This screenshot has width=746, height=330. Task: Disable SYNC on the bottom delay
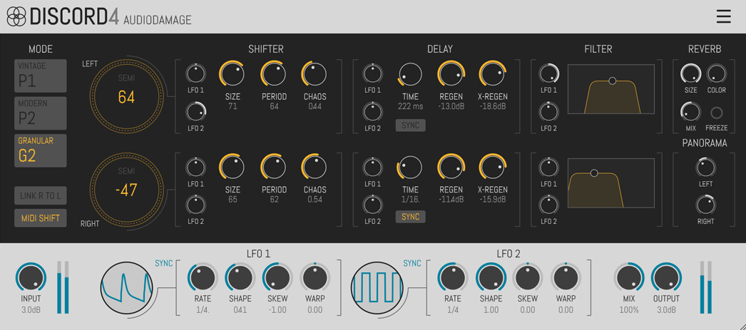point(410,217)
